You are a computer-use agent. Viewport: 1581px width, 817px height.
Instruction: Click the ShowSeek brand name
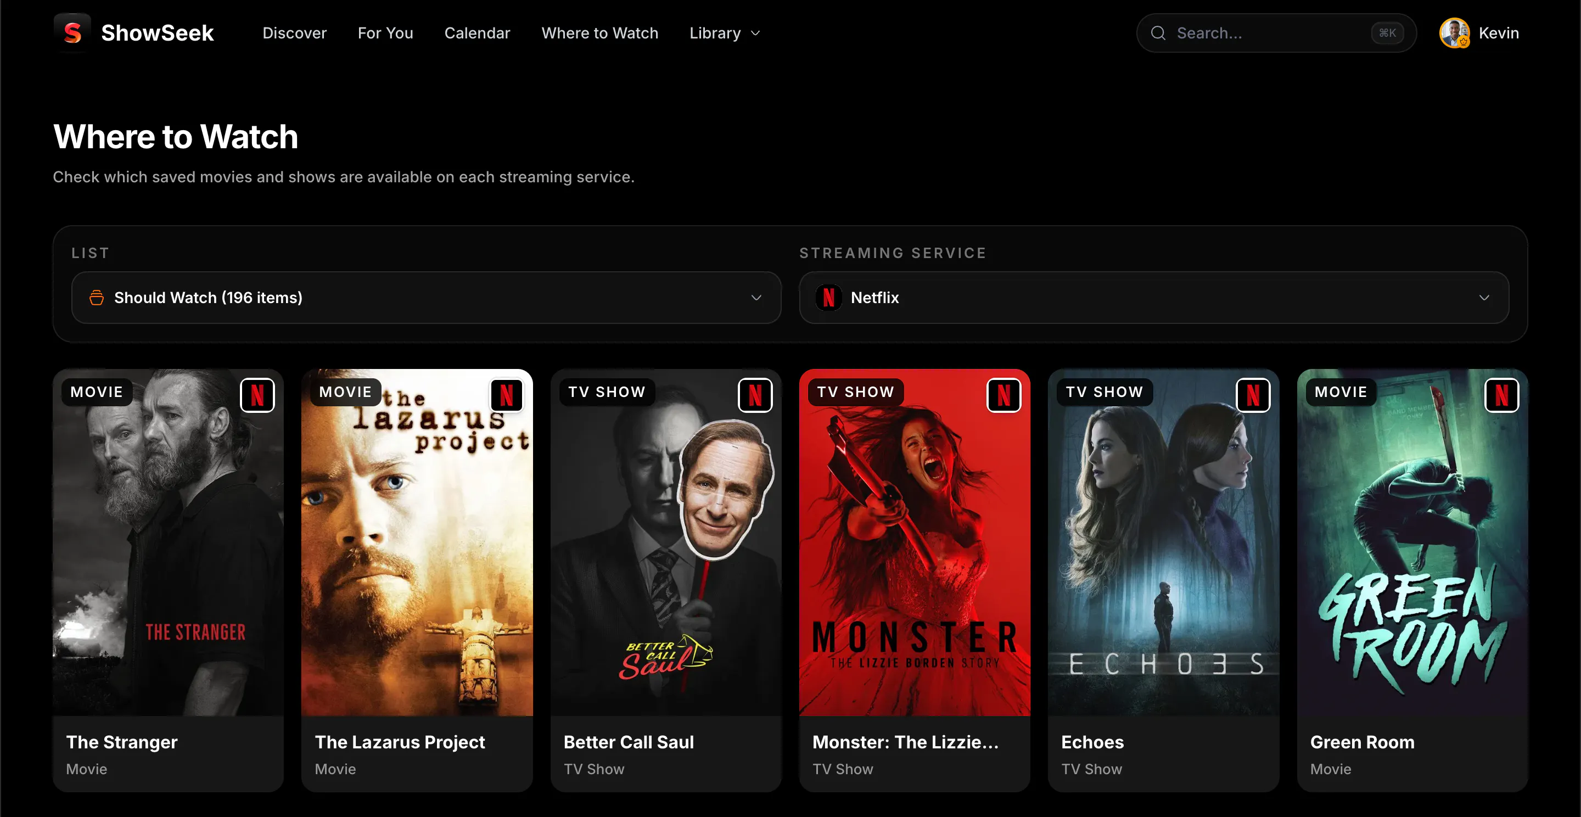157,33
